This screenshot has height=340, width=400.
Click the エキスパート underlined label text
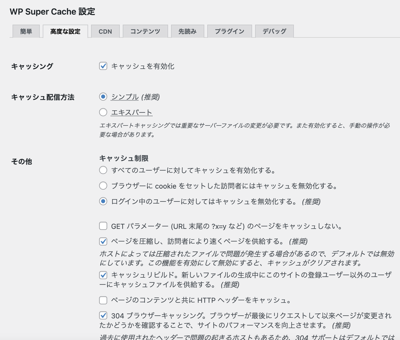point(132,112)
